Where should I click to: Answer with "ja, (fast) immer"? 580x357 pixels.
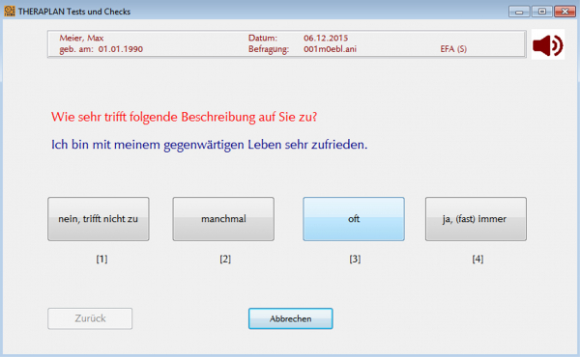[x=476, y=219]
